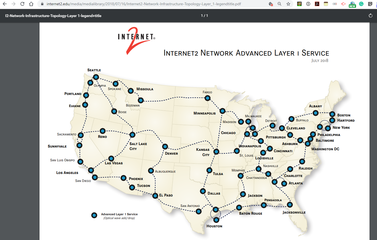This screenshot has width=377, height=240.
Task: Click the browser forward arrow
Action: pos(13,4)
